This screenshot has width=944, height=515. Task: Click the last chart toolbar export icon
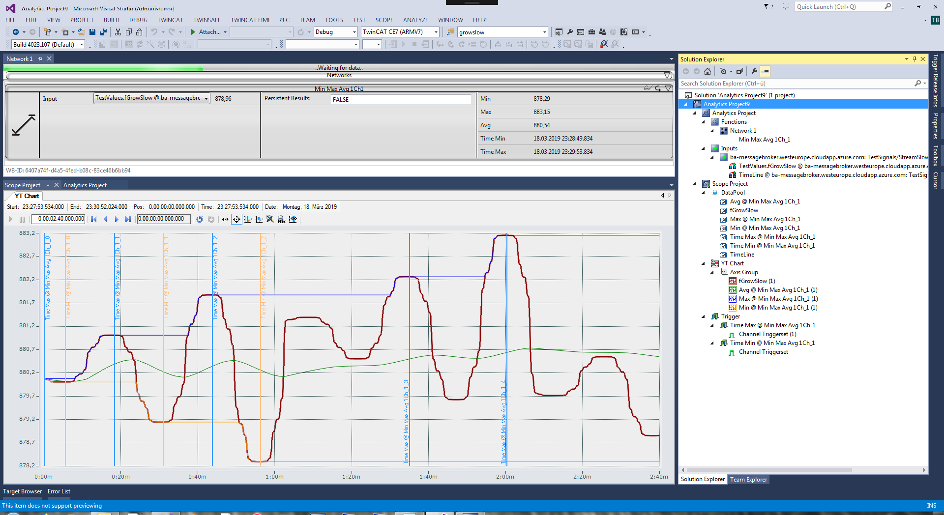tap(293, 219)
